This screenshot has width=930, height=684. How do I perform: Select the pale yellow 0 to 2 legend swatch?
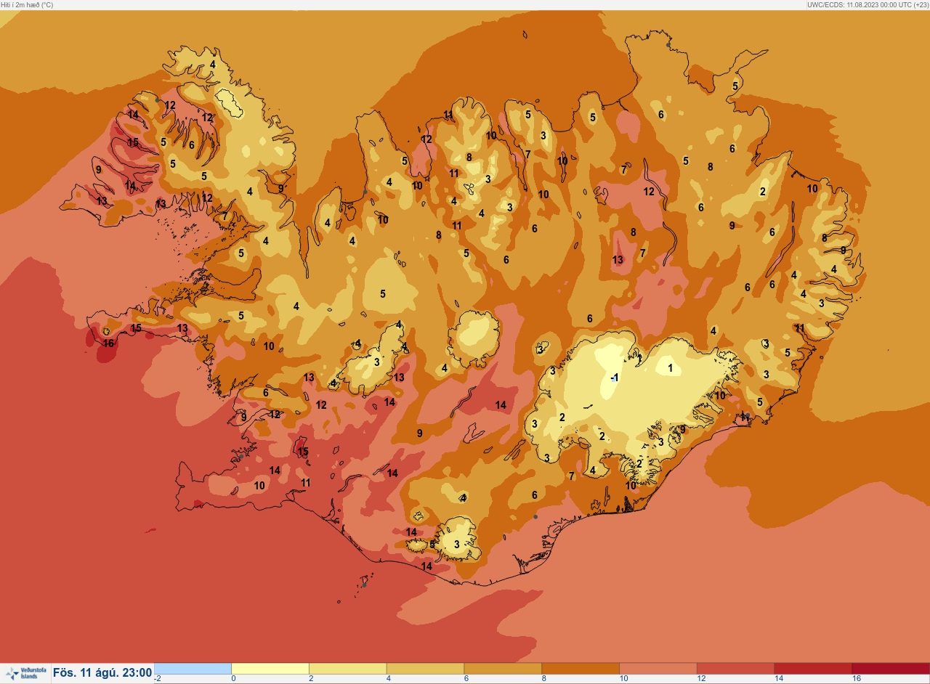pos(270,669)
